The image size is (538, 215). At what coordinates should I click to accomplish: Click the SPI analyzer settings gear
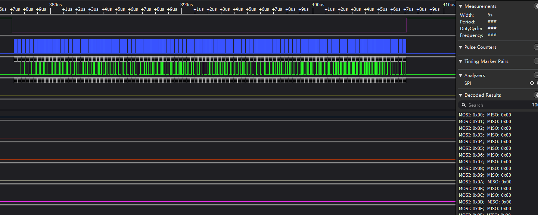[x=532, y=83]
